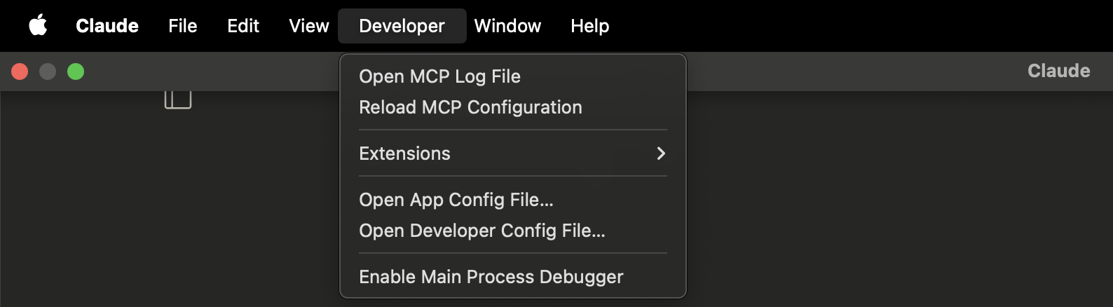The image size is (1113, 307).
Task: Open the Apple menu
Action: (x=38, y=26)
